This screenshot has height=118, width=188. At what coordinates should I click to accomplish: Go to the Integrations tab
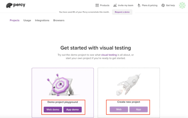pyautogui.click(x=42, y=20)
